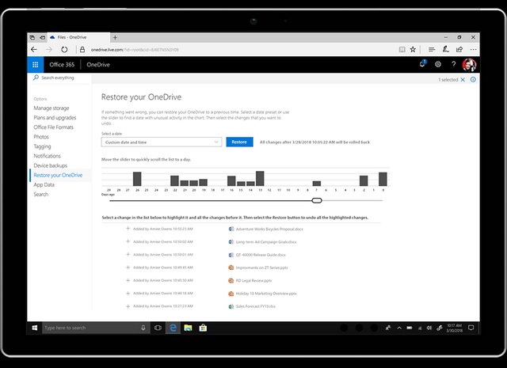This screenshot has width=507, height=368.
Task: Click the Cortana microphone icon
Action: (x=143, y=328)
